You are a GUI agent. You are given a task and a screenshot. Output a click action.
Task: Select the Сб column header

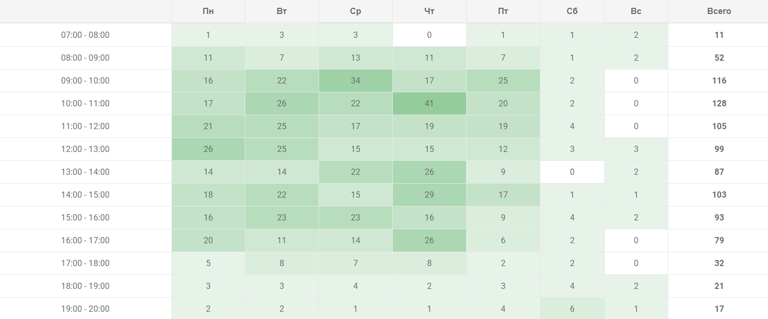point(572,11)
